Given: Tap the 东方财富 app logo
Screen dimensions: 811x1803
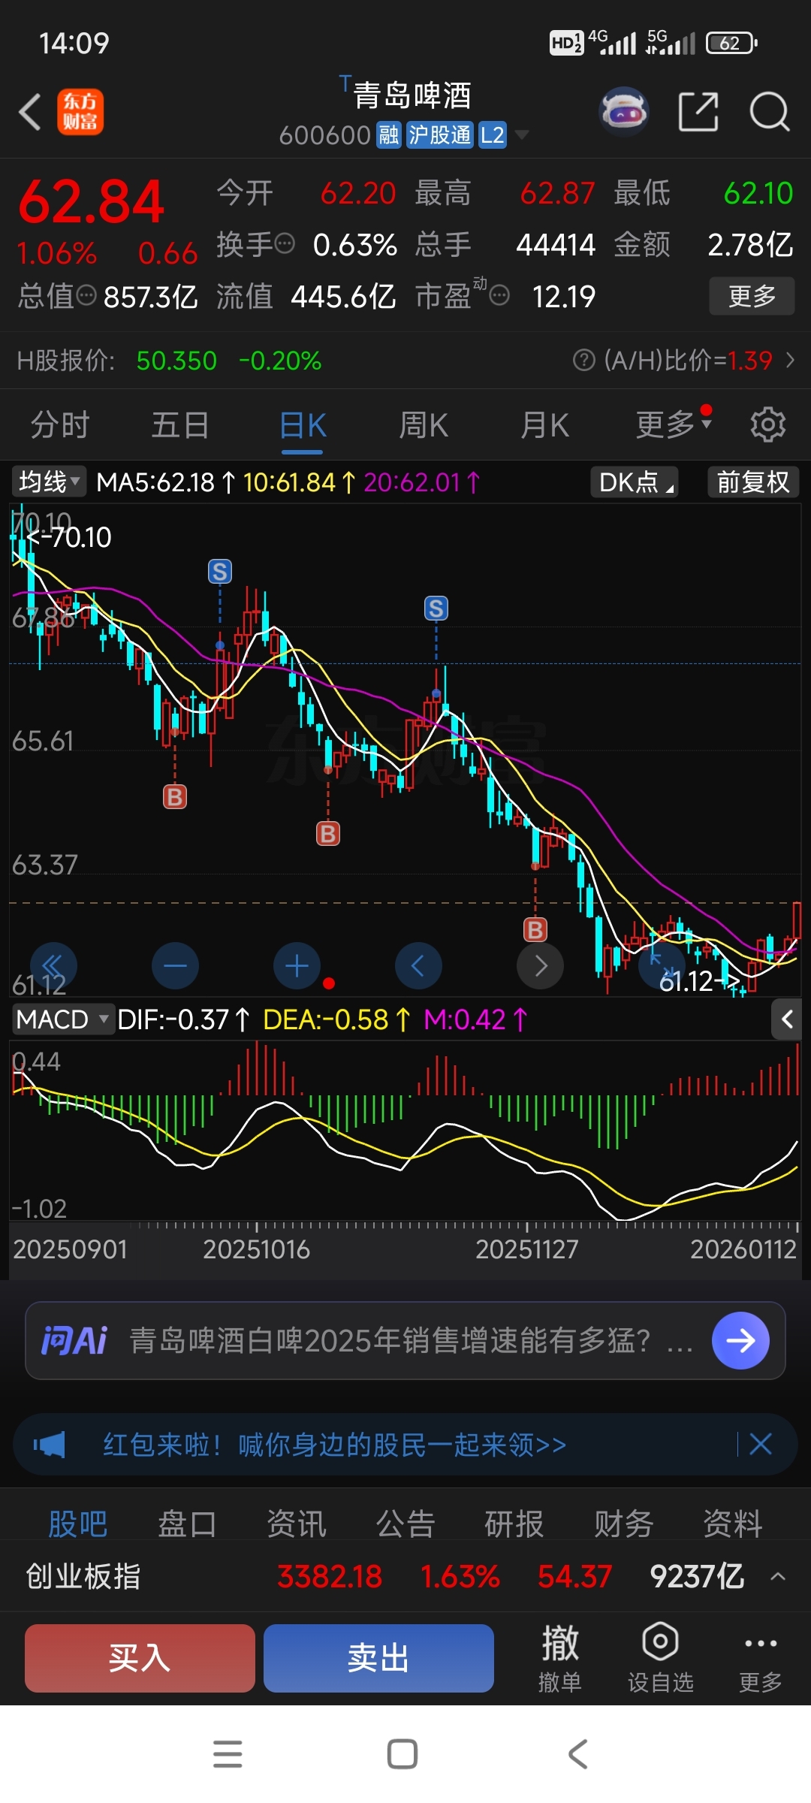Looking at the screenshot, I should (80, 113).
